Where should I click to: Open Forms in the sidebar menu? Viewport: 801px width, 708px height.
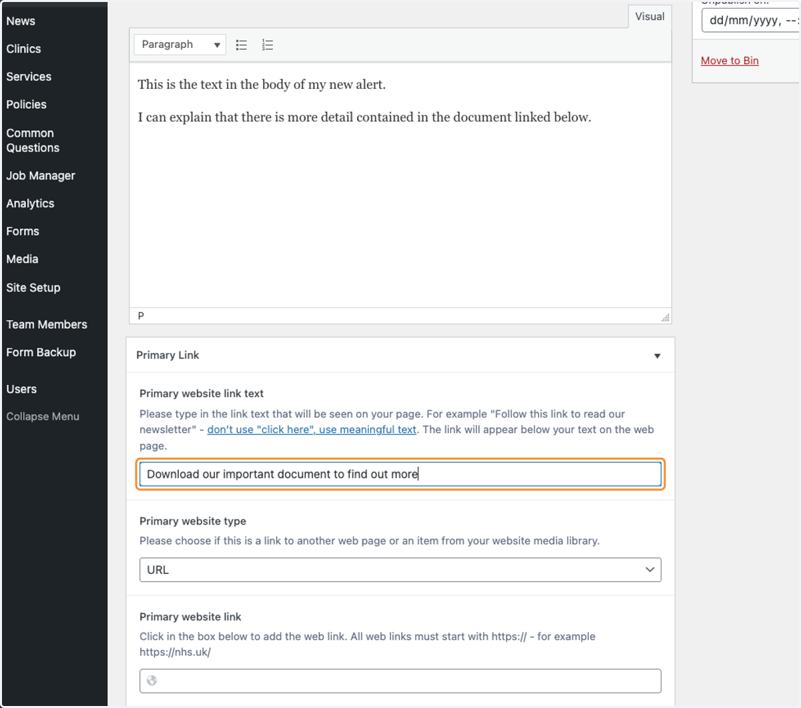23,232
